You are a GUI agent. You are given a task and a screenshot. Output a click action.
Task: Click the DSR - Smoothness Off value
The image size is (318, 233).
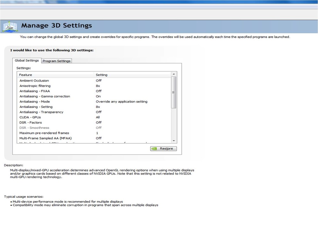pyautogui.click(x=99, y=128)
